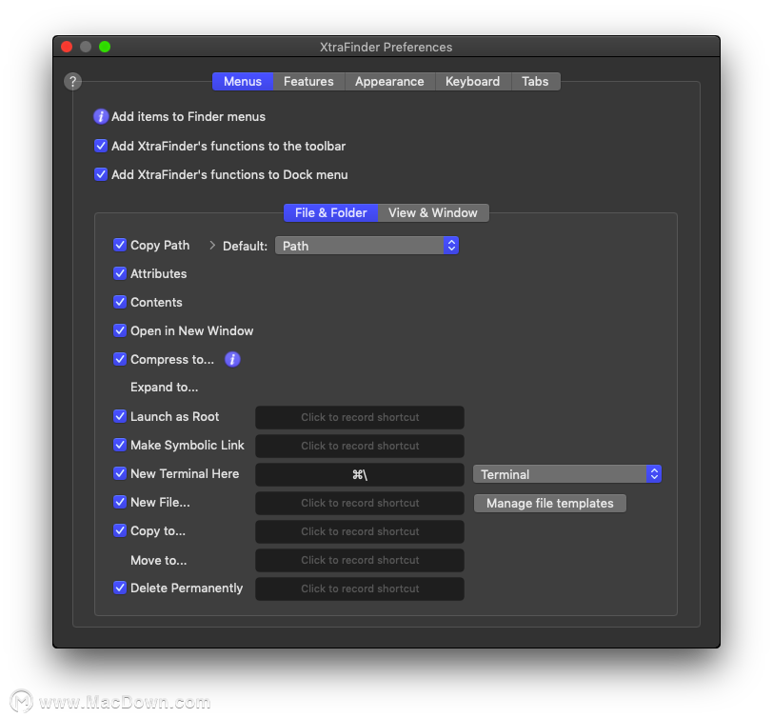Uncheck Make Symbolic Link
Image resolution: width=773 pixels, height=718 pixels.
[x=120, y=445]
